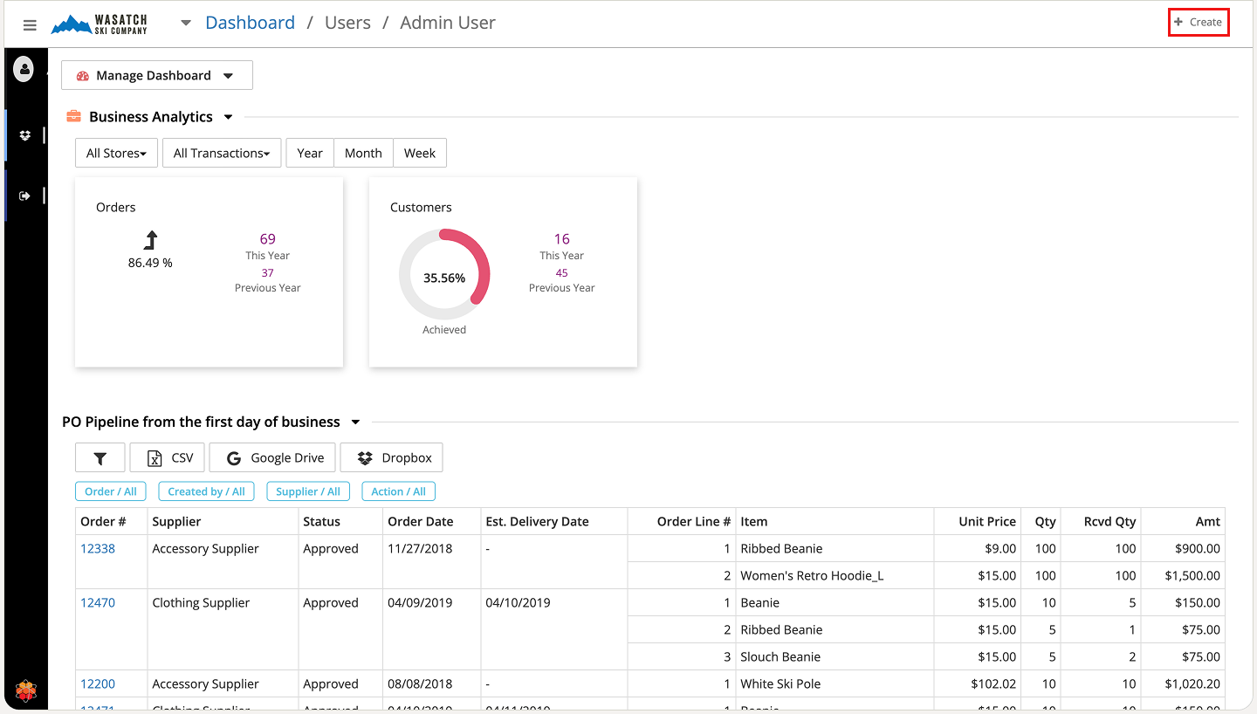Switch analytics range to Week
Image resolution: width=1257 pixels, height=714 pixels.
pos(420,153)
